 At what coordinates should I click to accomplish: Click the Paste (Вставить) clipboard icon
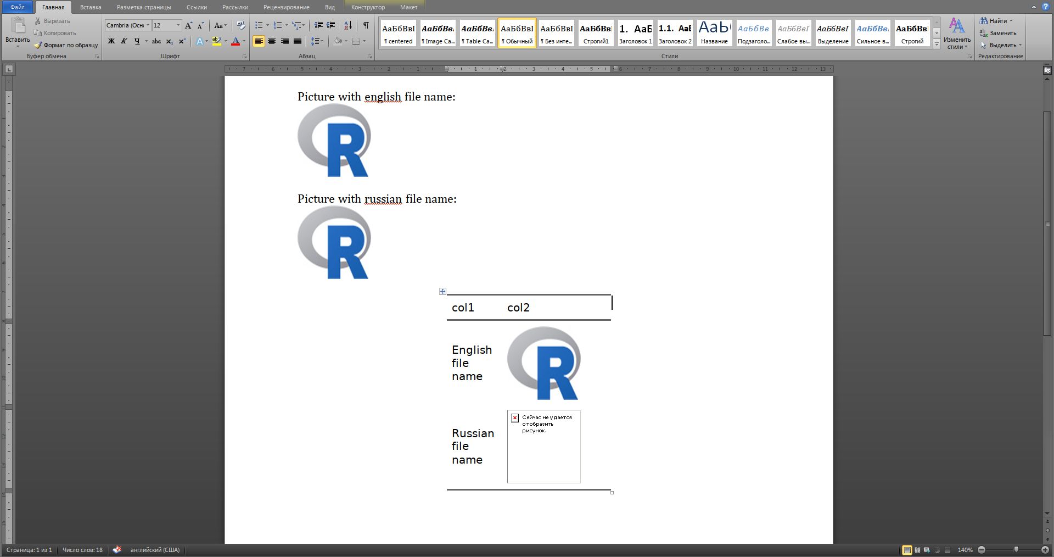(18, 26)
